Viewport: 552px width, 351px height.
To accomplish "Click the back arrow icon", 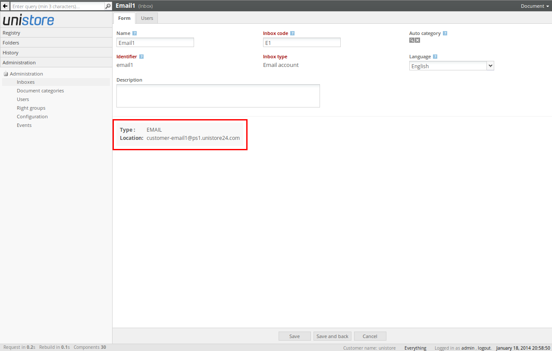I will click(5, 6).
